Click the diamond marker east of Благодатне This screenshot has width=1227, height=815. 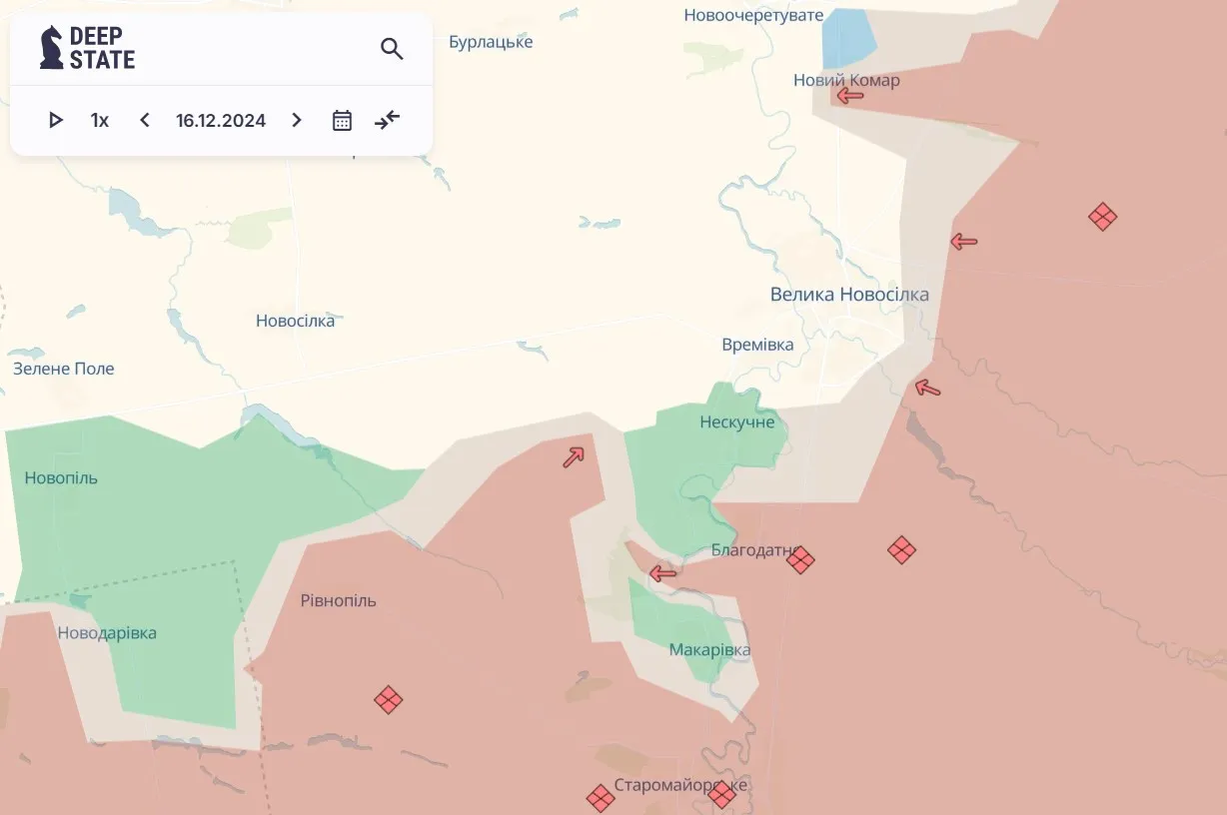[x=901, y=549]
